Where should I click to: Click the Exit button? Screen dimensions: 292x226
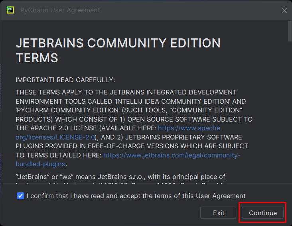(x=218, y=213)
